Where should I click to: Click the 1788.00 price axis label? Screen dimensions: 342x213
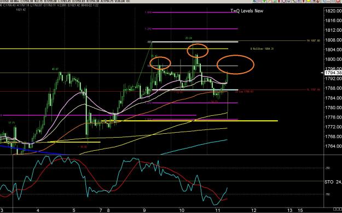point(333,88)
